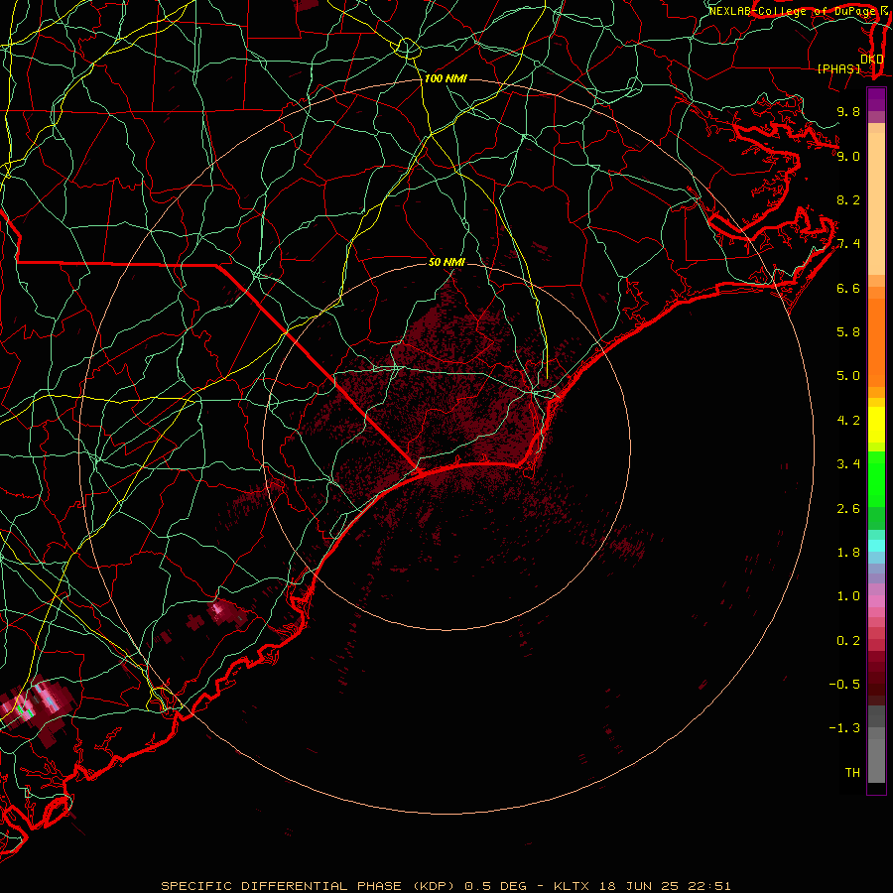Pick the purple band atop the color bar
Screen dimensions: 893x893
pyautogui.click(x=876, y=100)
